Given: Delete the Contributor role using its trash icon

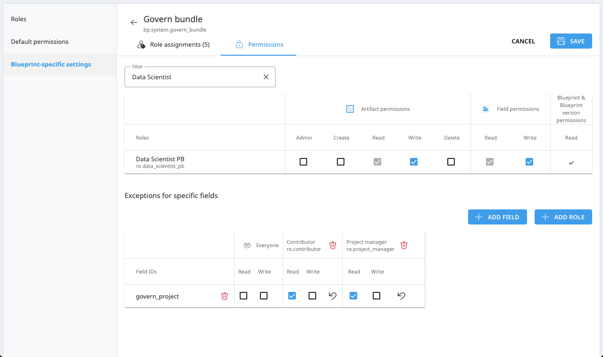Looking at the screenshot, I should (333, 245).
